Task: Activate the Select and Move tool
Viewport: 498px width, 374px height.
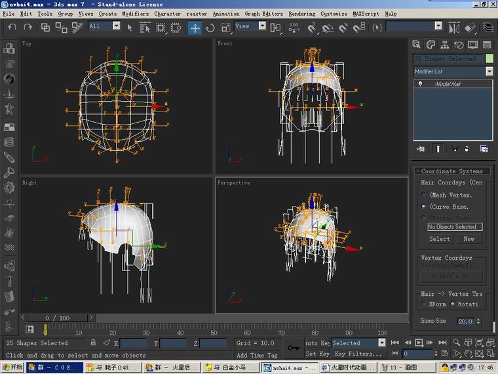Action: point(195,28)
